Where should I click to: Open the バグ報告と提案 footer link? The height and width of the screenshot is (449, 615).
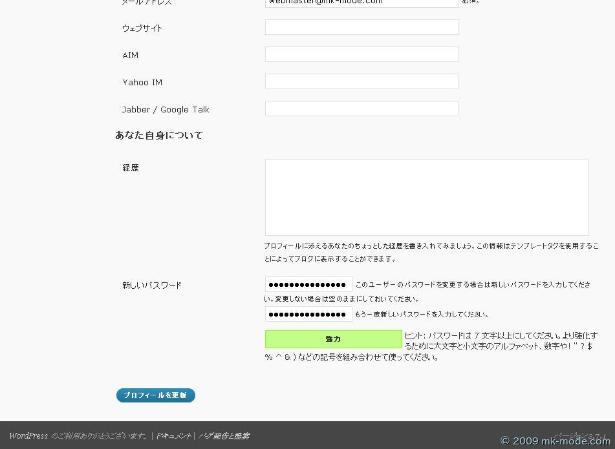(x=224, y=436)
